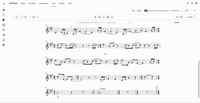Open the Display tab

61,3
